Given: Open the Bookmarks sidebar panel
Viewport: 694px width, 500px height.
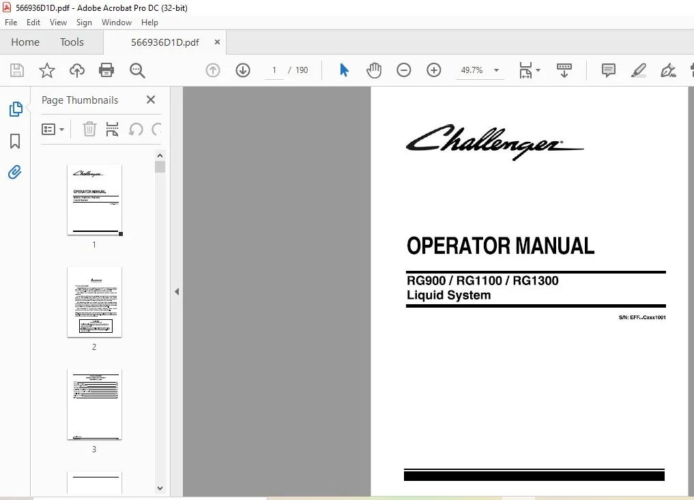Looking at the screenshot, I should (x=15, y=141).
